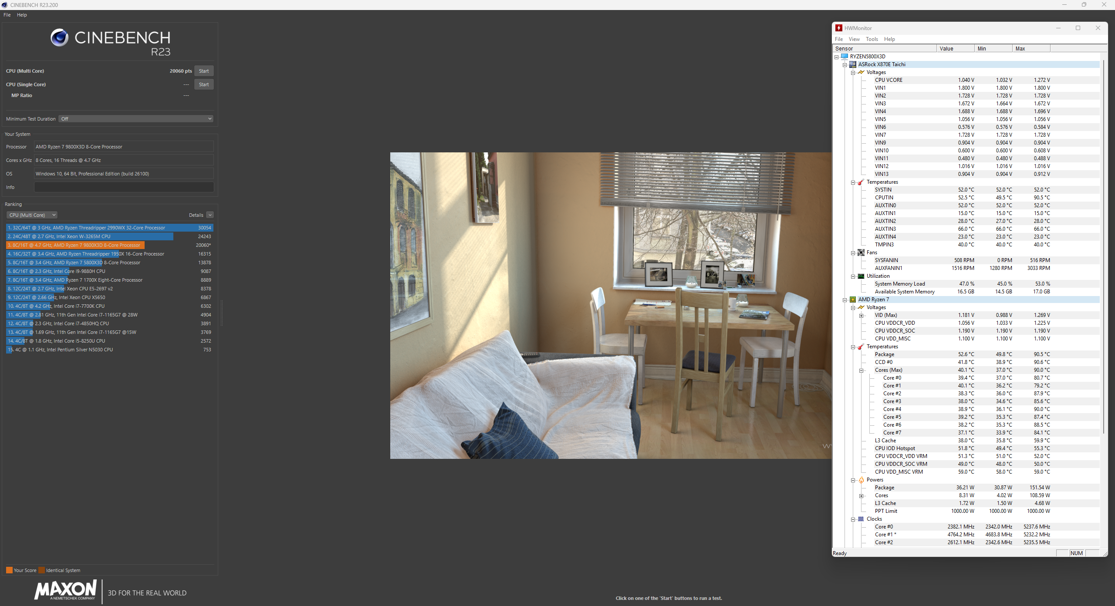
Task: Click the Fans section fan icon
Action: pos(861,252)
